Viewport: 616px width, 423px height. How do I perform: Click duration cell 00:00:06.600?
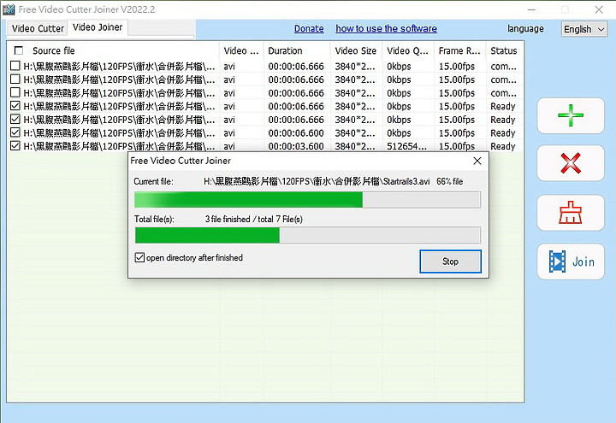click(296, 133)
